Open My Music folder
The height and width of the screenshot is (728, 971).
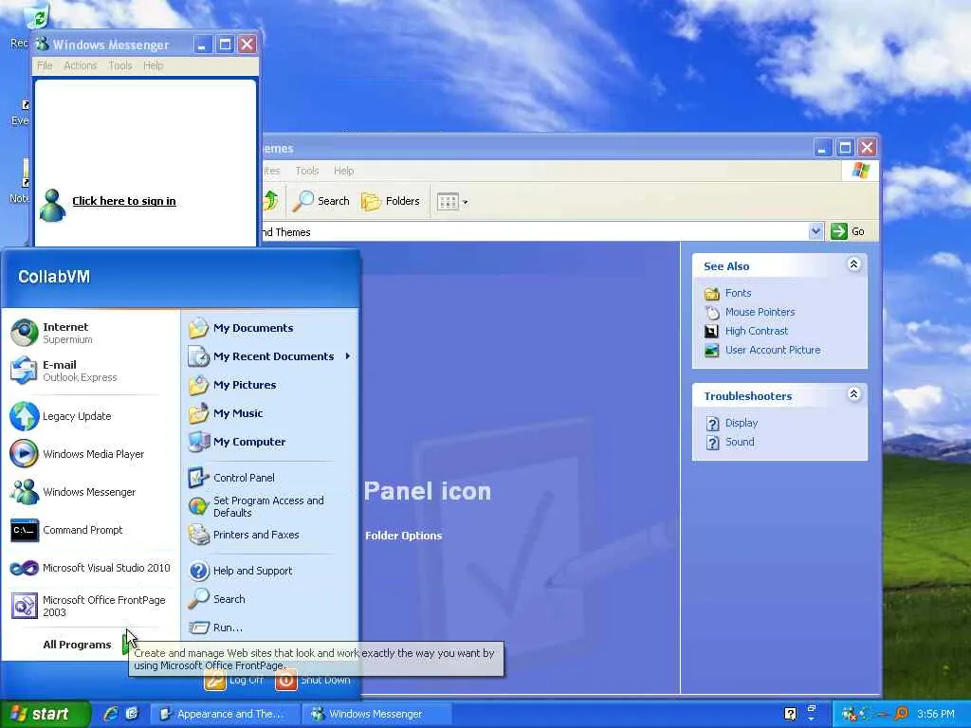270,413
